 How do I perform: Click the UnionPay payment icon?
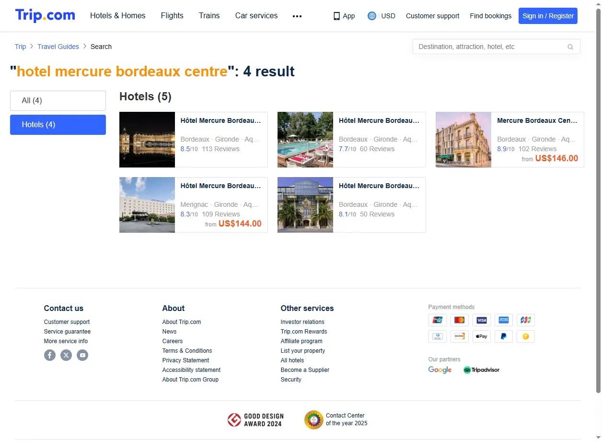point(438,320)
